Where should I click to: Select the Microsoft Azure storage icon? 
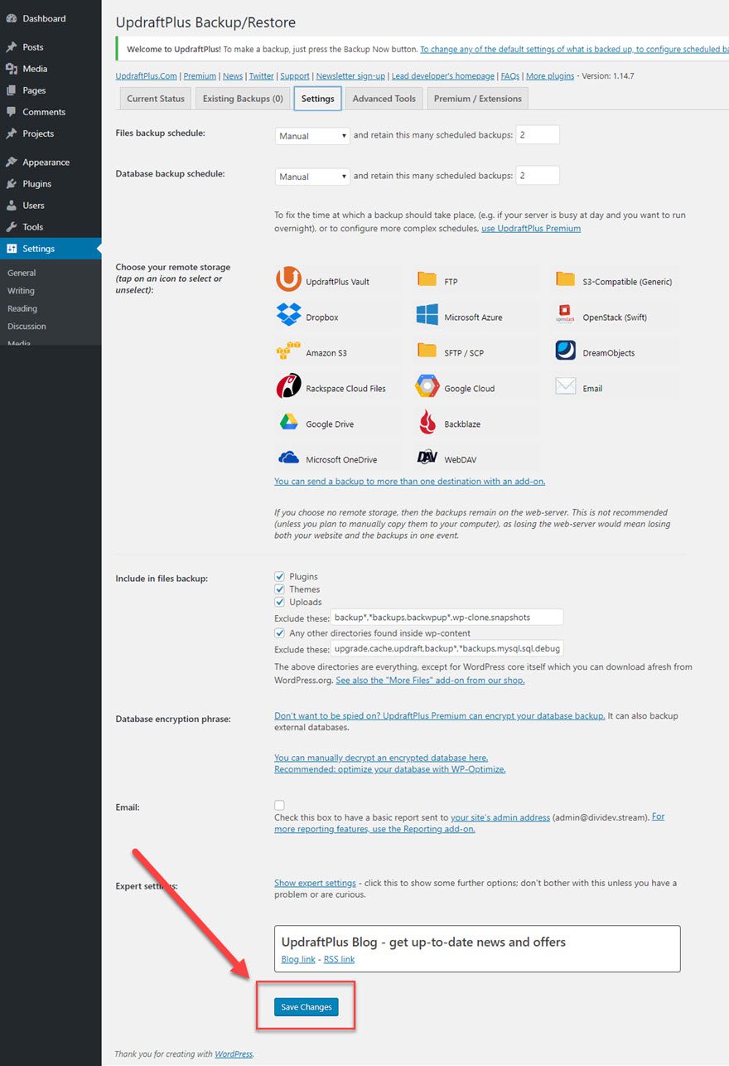tap(426, 315)
